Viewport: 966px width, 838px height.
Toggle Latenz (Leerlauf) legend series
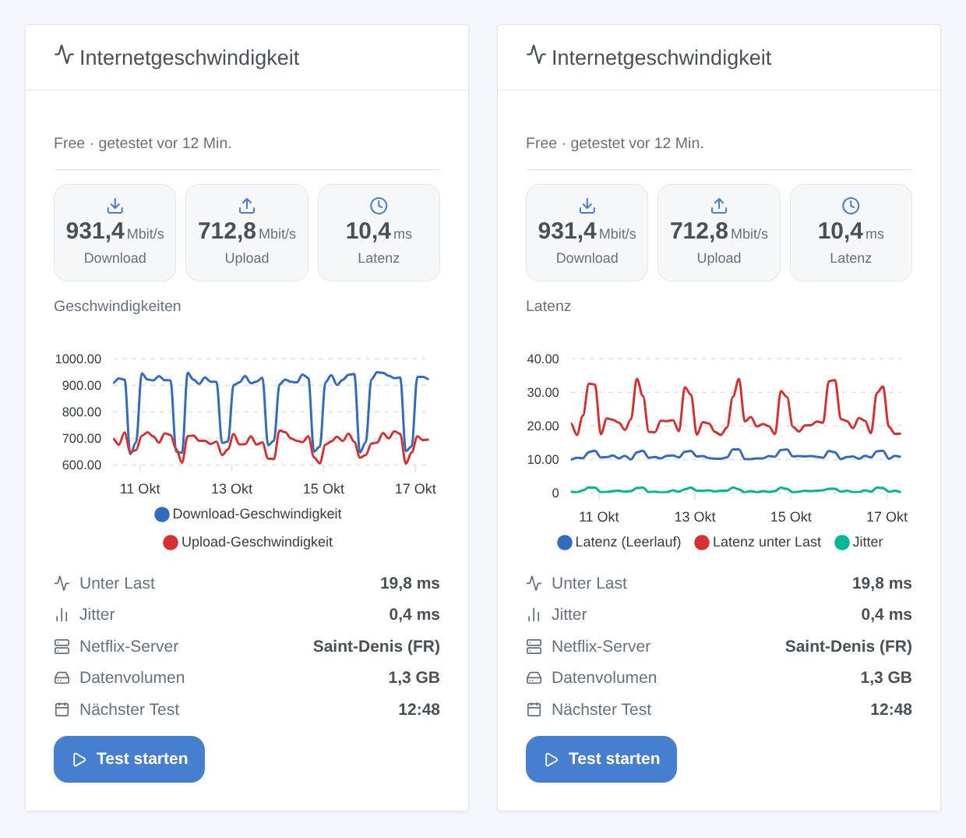click(x=619, y=542)
